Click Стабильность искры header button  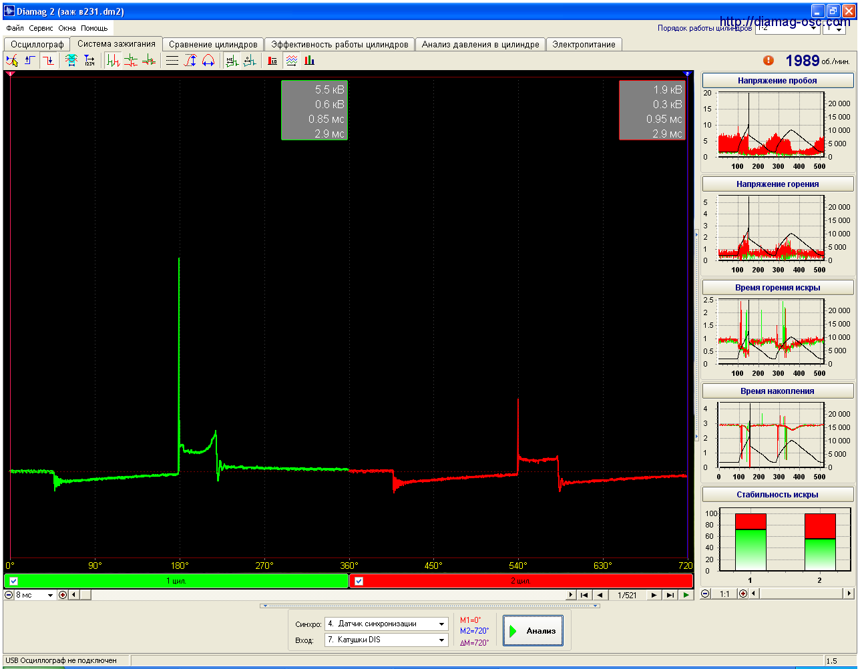coord(777,494)
